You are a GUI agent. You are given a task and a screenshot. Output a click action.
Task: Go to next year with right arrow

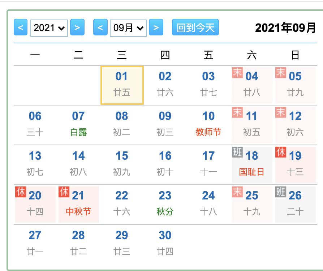(x=77, y=27)
